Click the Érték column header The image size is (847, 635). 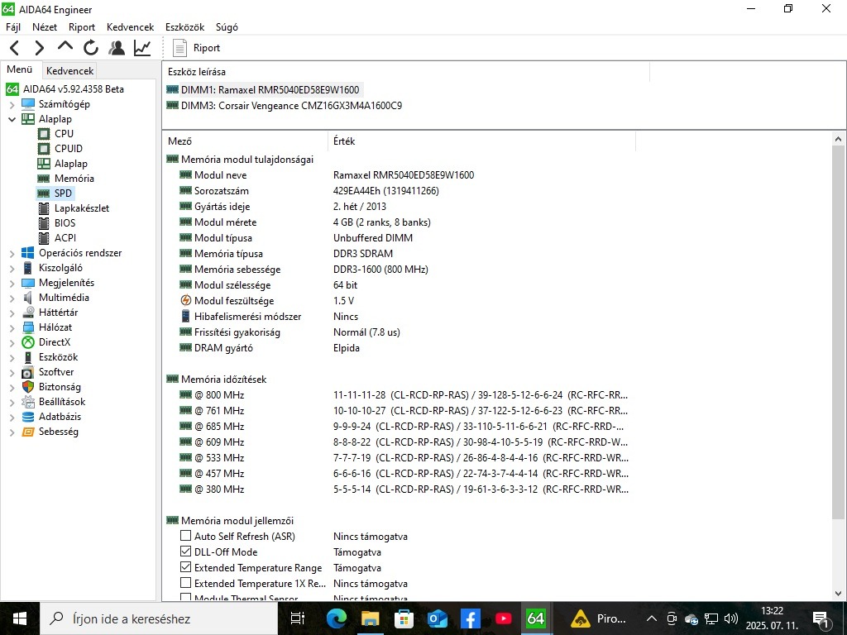(481, 141)
